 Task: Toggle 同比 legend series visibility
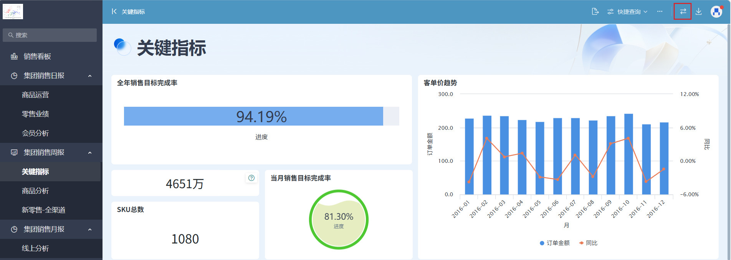click(x=588, y=243)
